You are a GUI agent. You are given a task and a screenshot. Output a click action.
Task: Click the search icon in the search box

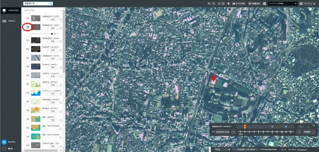[x=51, y=4]
